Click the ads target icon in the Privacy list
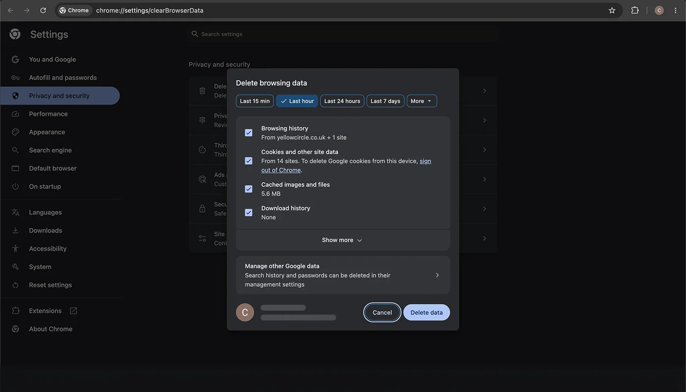Viewport: 686px width, 392px height. (x=202, y=179)
